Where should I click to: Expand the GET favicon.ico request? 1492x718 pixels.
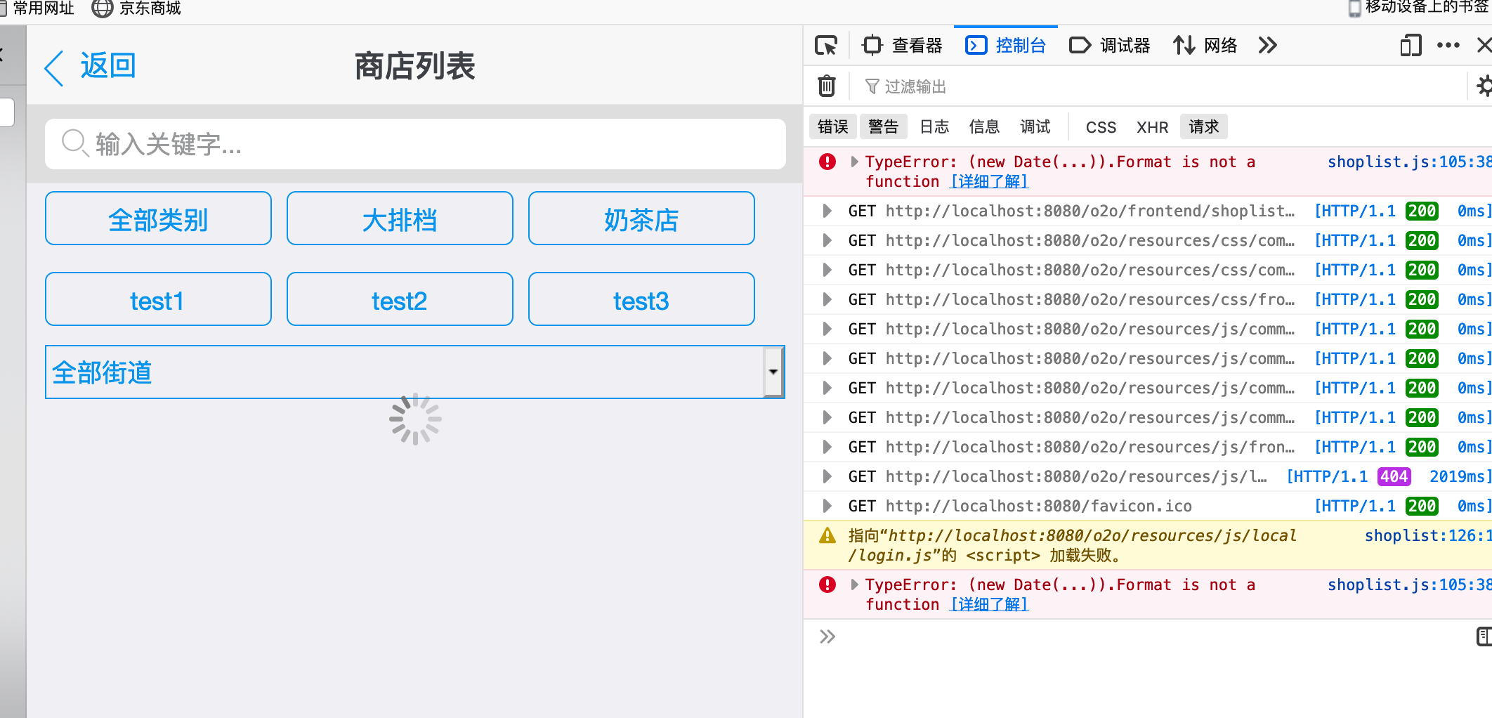(827, 506)
